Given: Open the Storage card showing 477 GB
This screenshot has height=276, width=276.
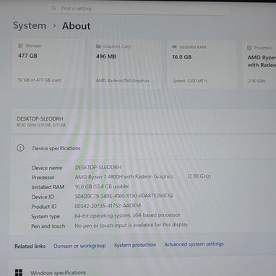Looking at the screenshot, I should point(48,64).
